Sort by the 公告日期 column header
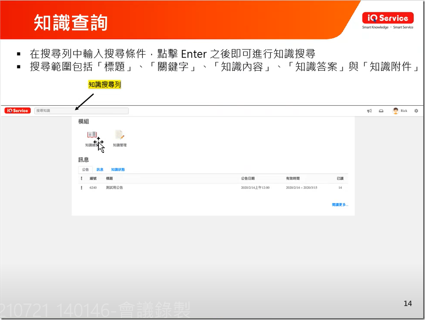425x320 pixels. tap(248, 178)
